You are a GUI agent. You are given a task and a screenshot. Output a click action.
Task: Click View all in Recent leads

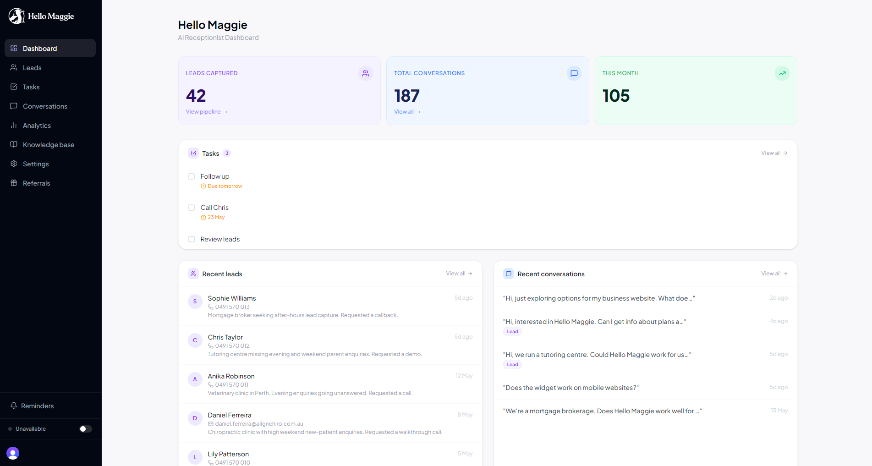click(x=459, y=274)
